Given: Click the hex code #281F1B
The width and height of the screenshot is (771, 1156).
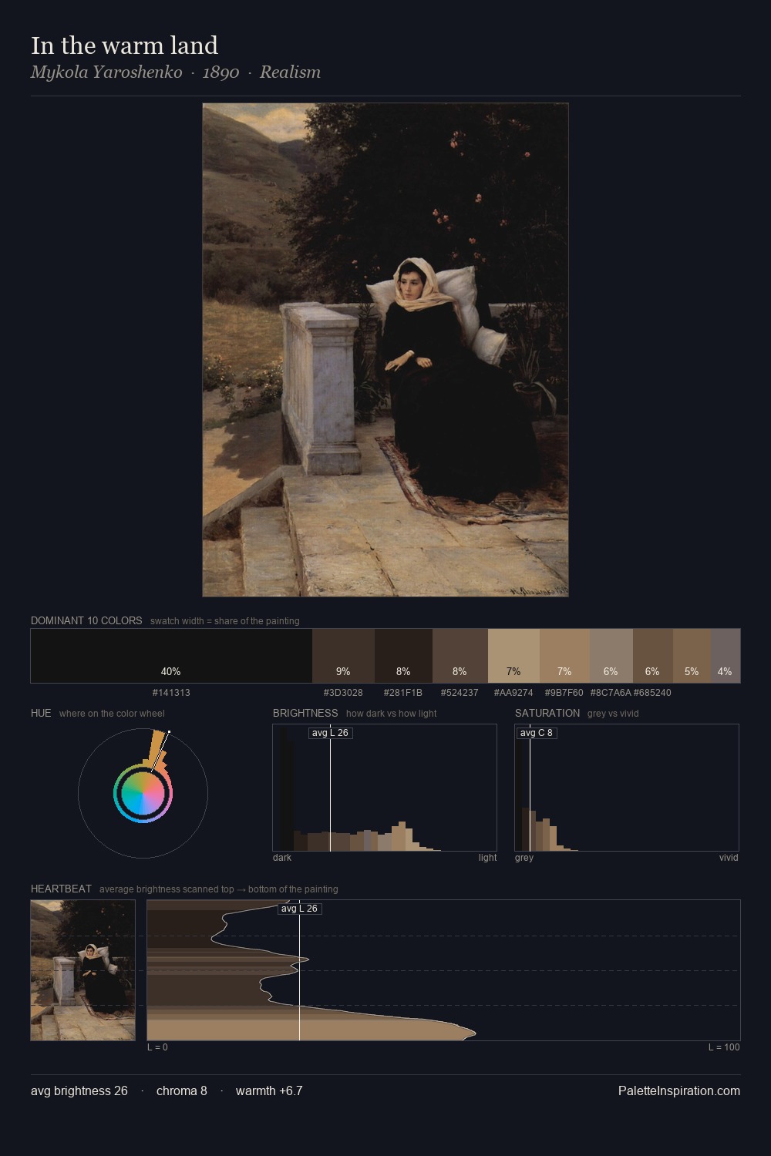Looking at the screenshot, I should pyautogui.click(x=403, y=693).
